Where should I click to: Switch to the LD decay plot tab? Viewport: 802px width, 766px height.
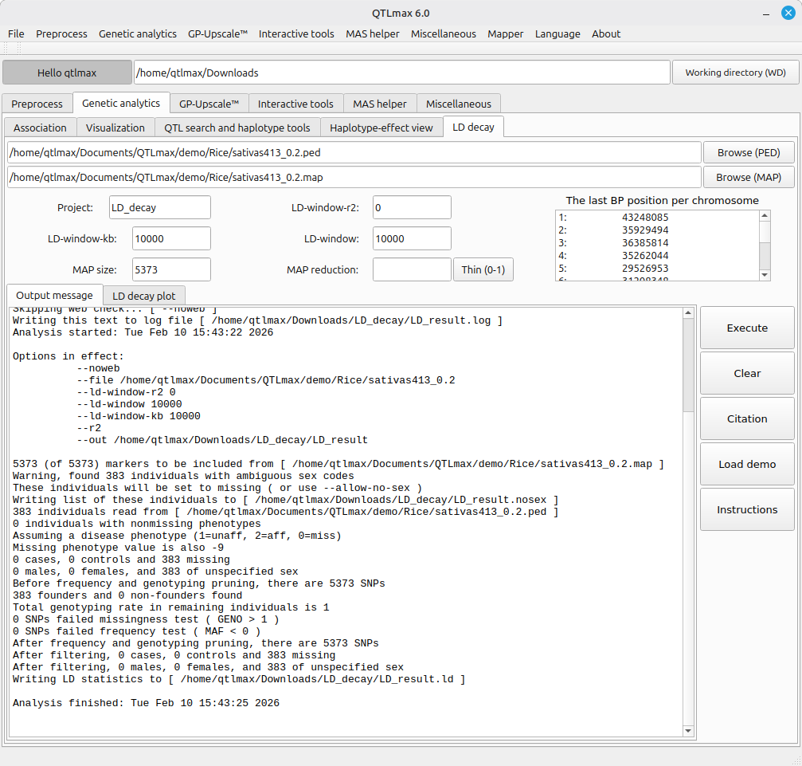point(143,296)
